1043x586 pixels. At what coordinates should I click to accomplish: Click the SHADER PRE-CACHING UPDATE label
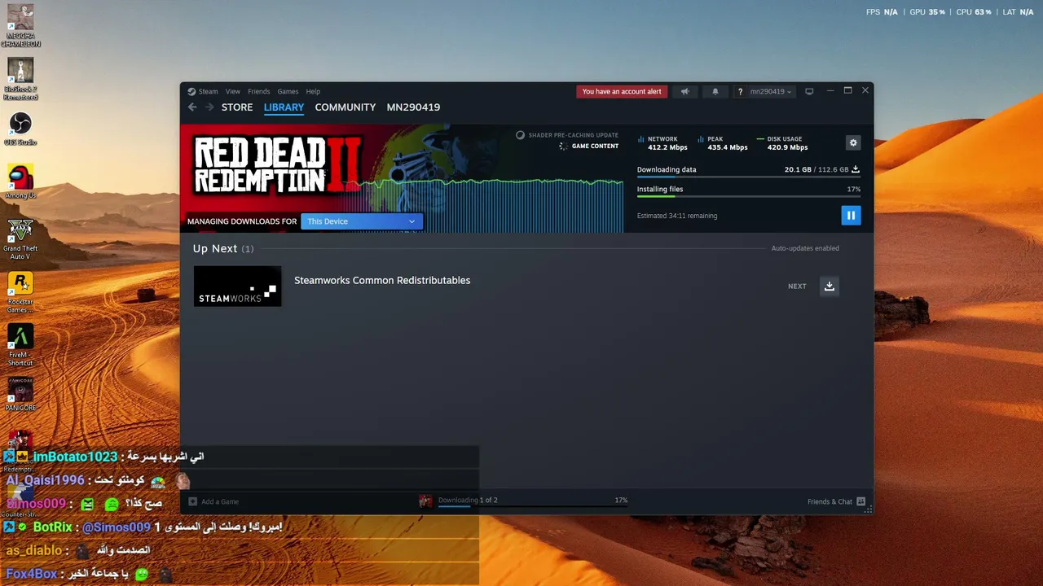coord(574,135)
